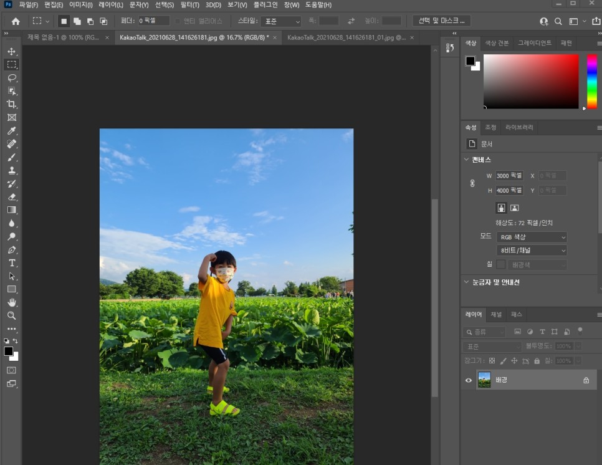The image size is (602, 465).
Task: Select the Clone Stamp tool
Action: click(x=11, y=171)
